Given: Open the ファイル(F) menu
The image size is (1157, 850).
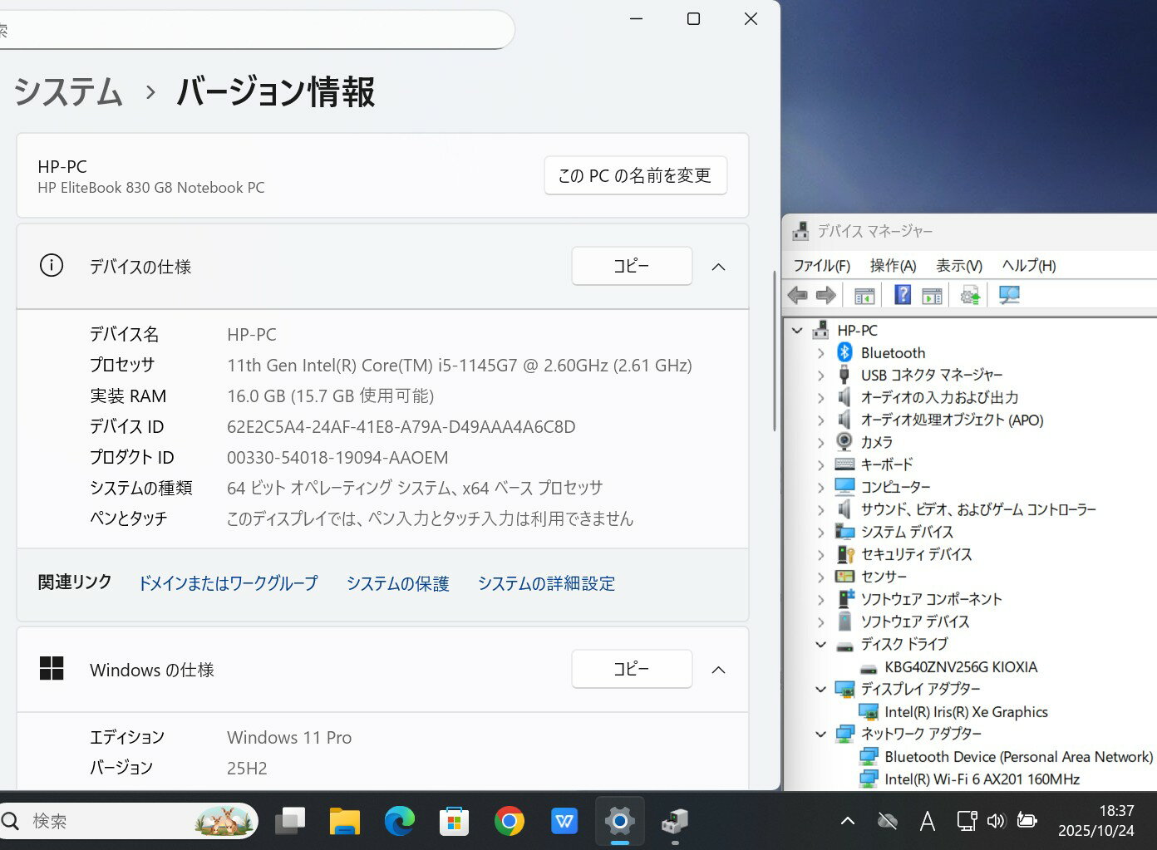Looking at the screenshot, I should click(821, 266).
